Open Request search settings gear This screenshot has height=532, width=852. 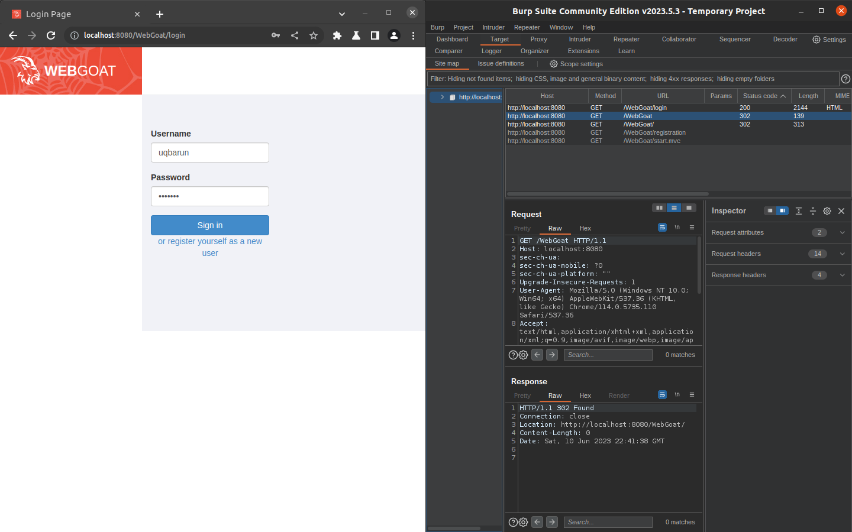click(523, 355)
